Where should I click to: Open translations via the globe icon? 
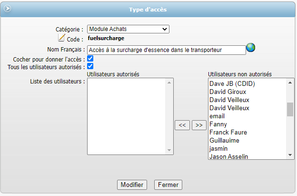point(250,47)
